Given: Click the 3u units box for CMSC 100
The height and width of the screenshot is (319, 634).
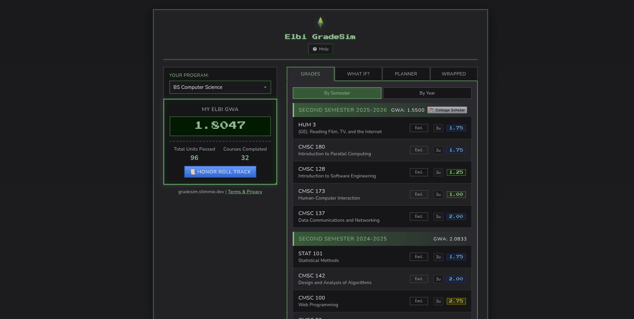Looking at the screenshot, I should pyautogui.click(x=438, y=301).
